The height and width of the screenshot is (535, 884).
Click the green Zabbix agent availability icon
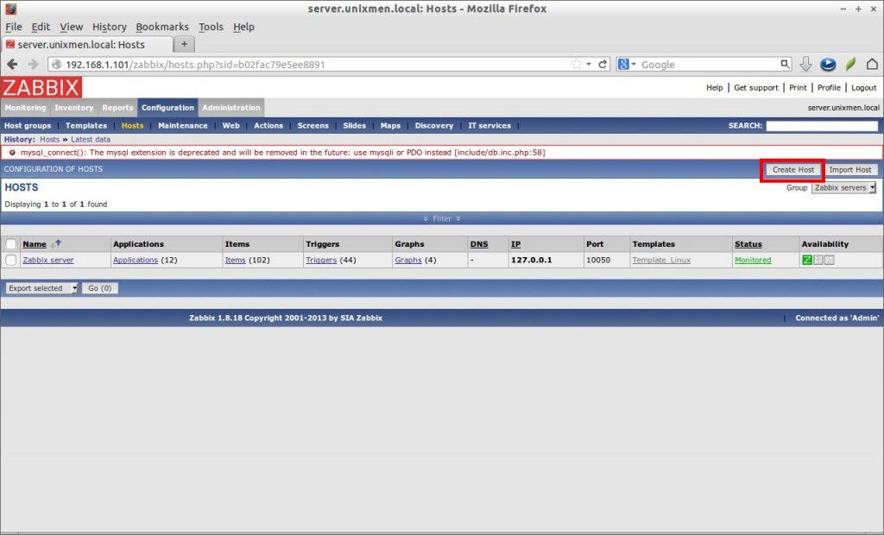pyautogui.click(x=807, y=260)
